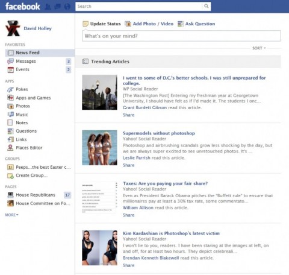
Task: Click the Pokes icon
Action: [x=10, y=89]
